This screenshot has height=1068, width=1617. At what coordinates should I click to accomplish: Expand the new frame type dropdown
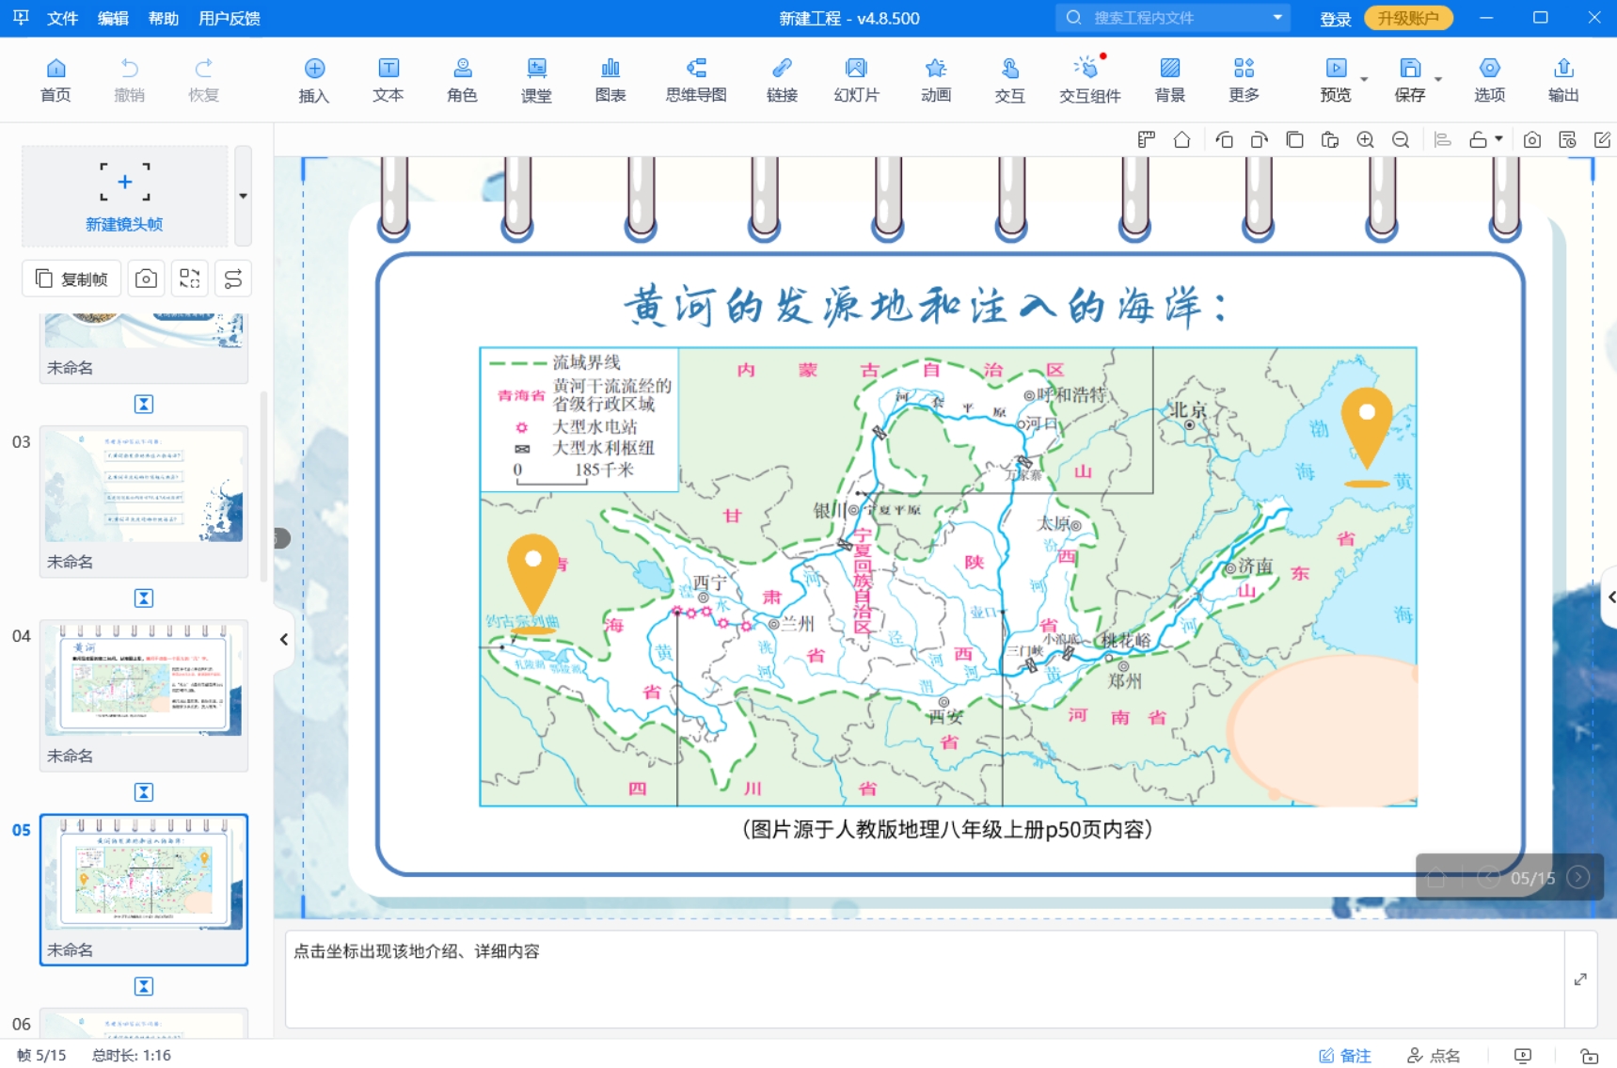pyautogui.click(x=243, y=196)
